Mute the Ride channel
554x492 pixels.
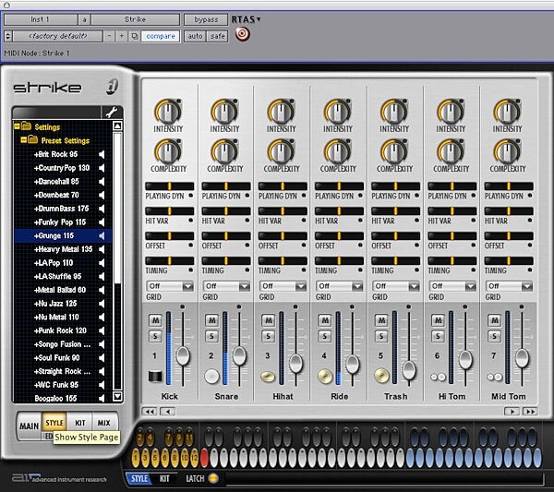(325, 320)
